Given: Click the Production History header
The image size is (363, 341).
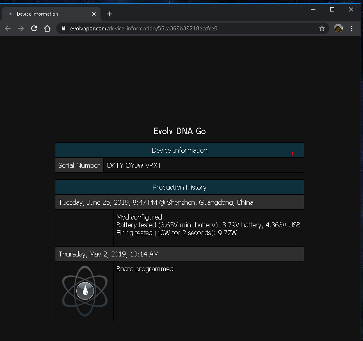Looking at the screenshot, I should [x=179, y=187].
